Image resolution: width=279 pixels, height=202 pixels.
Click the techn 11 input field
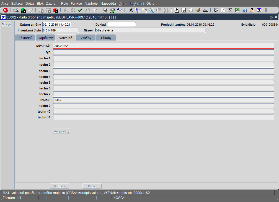(164, 117)
